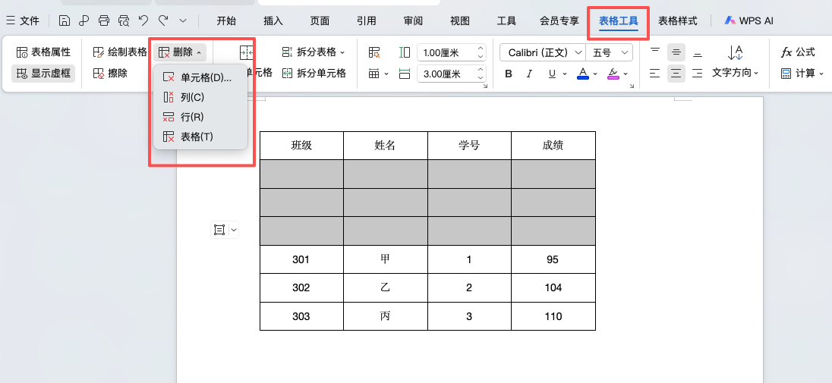
Task: Toggle Italic formatting
Action: (x=529, y=74)
